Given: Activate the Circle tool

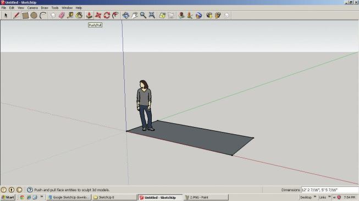Looking at the screenshot, I should [34, 15].
